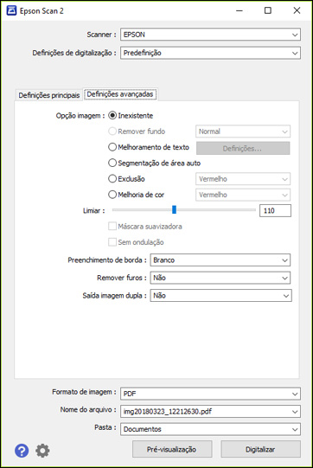Open the Vermelho dropdown beside Melhoria de cor

[243, 195]
